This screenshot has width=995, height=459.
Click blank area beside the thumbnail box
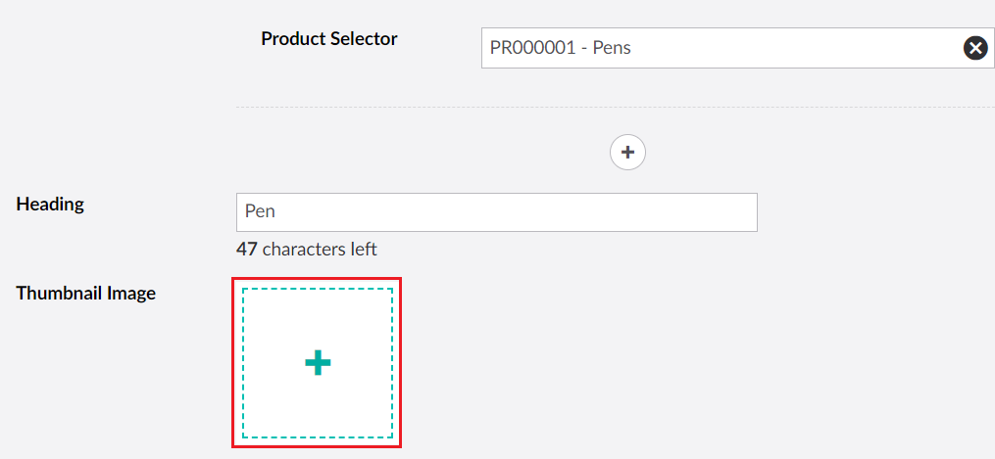tap(637, 363)
